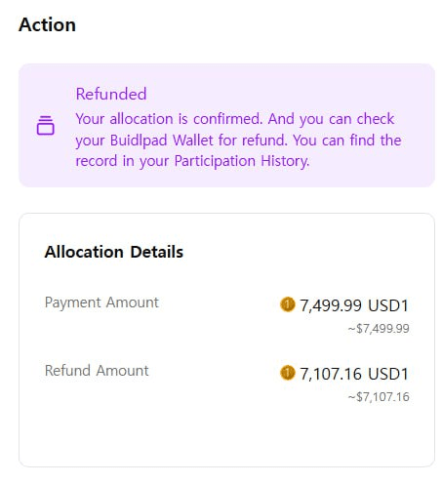Viewport: 442px width, 484px height.
Task: Click the ~$7,499.99 dollar estimate
Action: point(379,329)
